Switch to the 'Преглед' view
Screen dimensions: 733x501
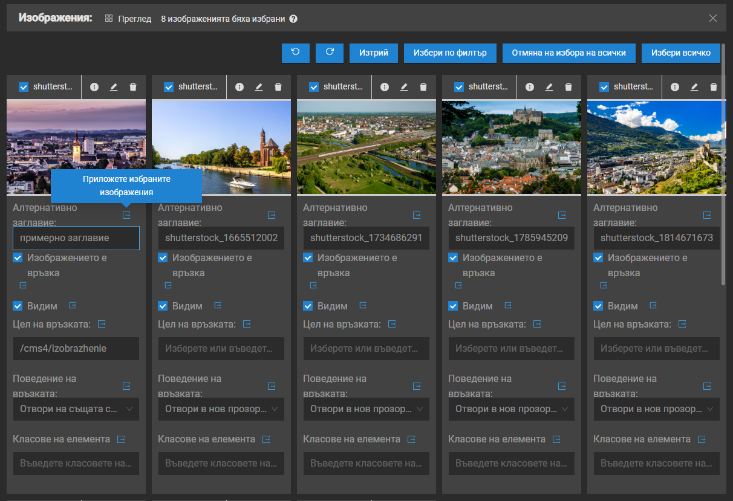tap(128, 19)
